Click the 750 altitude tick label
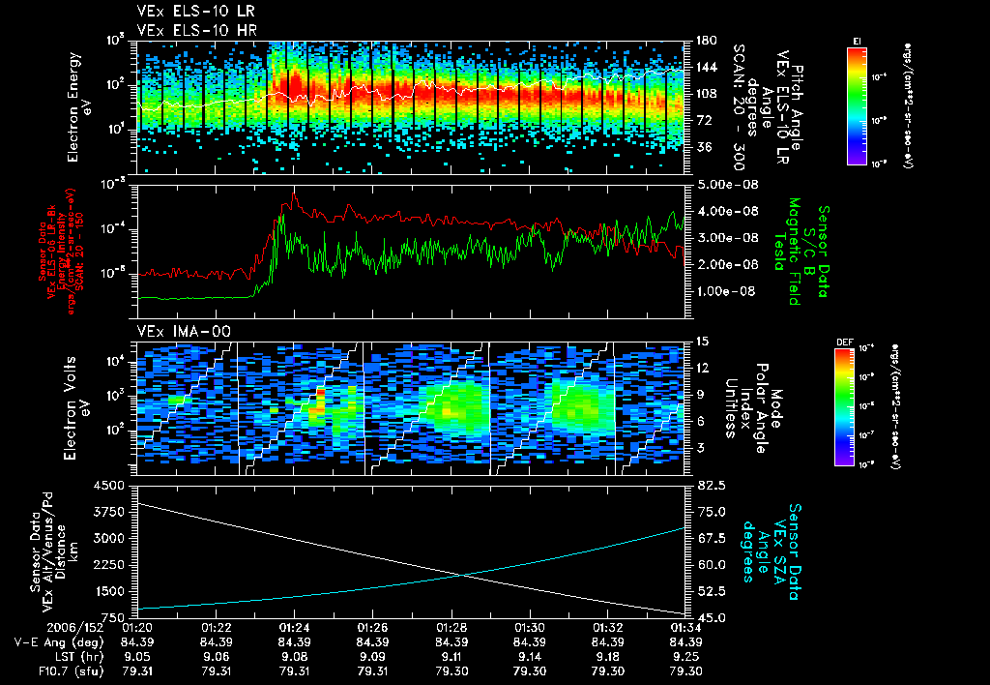Screen dimensions: 990x685 pos(112,617)
